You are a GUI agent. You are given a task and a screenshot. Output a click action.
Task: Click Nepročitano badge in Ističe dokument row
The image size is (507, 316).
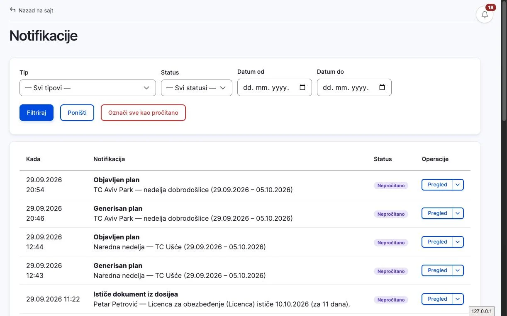point(391,300)
